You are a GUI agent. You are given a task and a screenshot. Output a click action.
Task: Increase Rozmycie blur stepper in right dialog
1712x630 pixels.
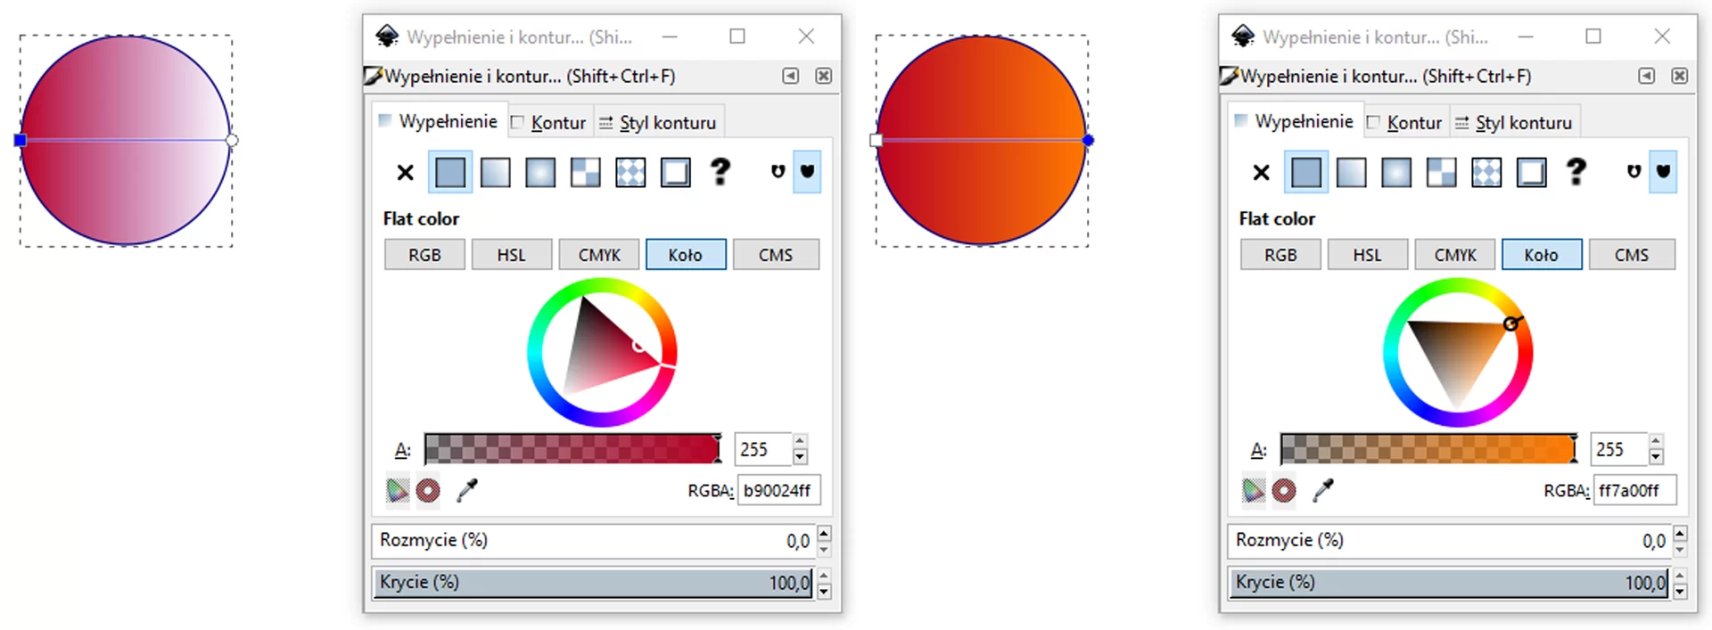1680,533
